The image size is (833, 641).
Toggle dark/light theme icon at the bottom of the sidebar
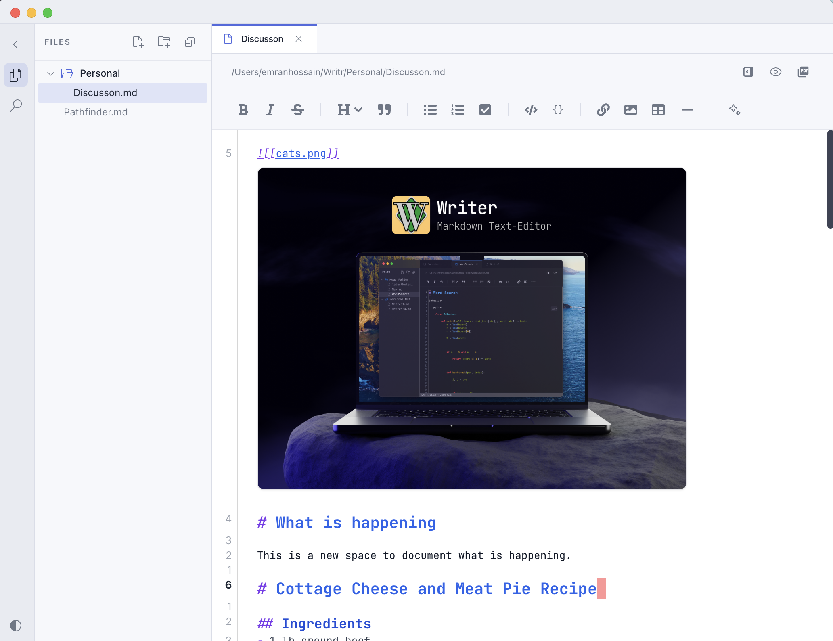point(16,626)
